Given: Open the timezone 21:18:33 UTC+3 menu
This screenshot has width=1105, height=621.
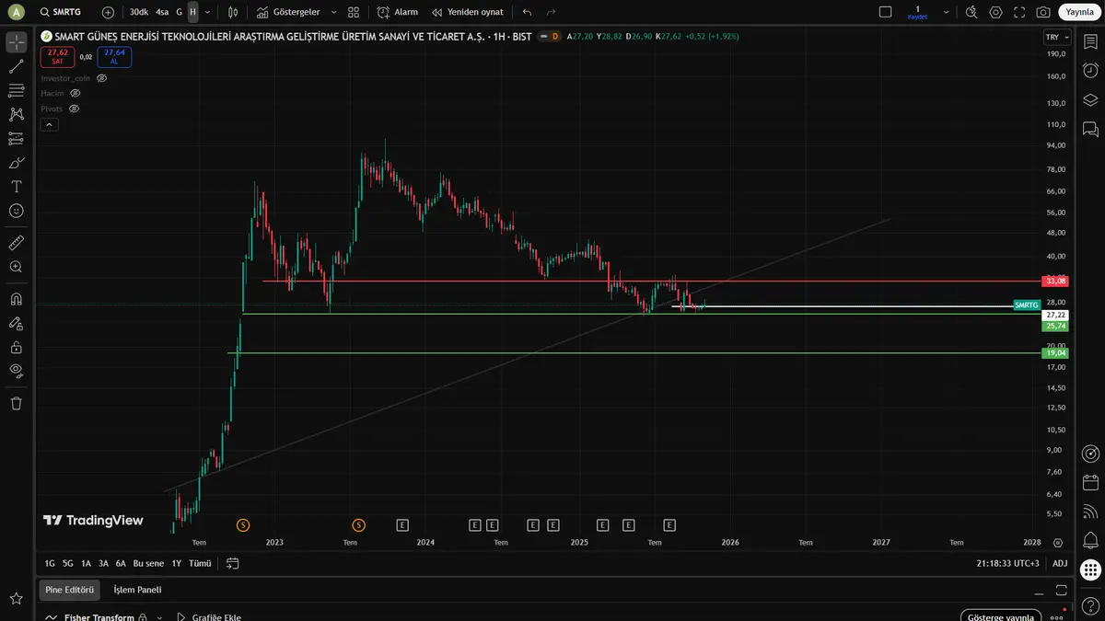Looking at the screenshot, I should point(1008,563).
